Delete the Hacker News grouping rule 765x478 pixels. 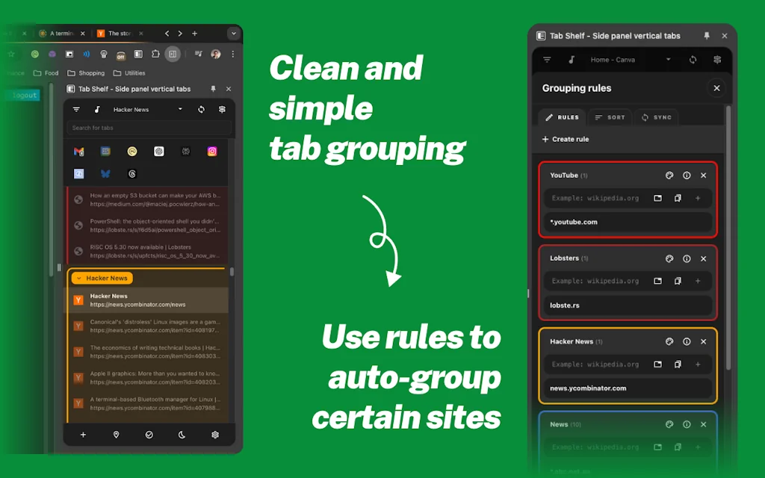click(703, 341)
